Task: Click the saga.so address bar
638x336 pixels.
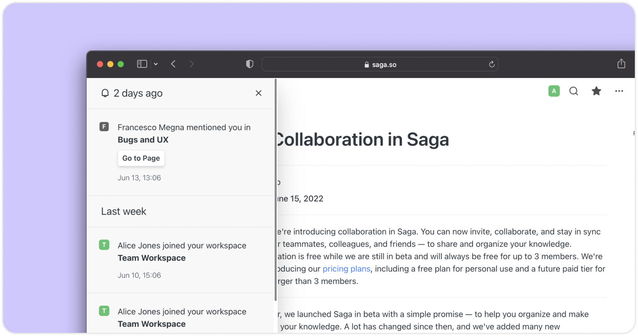Action: [380, 64]
